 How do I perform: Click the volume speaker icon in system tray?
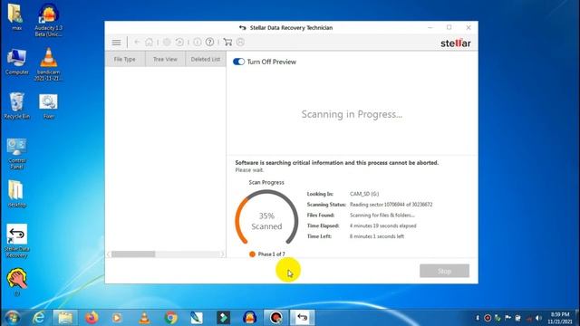click(538, 318)
